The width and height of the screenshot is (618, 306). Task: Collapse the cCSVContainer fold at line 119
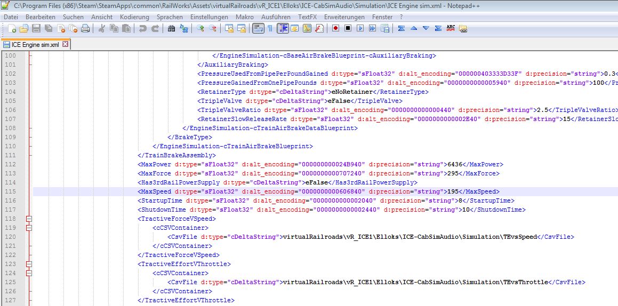coord(29,228)
